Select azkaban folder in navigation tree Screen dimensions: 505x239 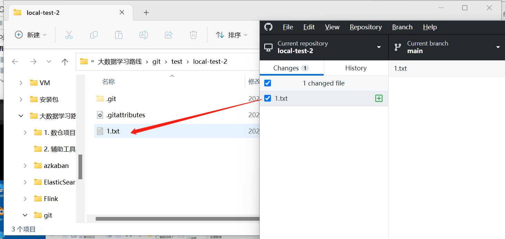click(x=51, y=166)
